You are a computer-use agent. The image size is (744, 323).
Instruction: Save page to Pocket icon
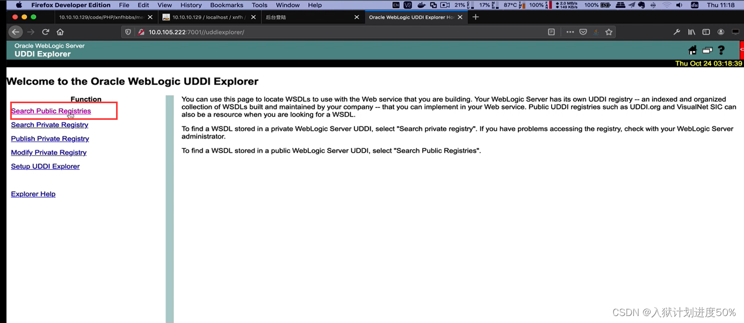pyautogui.click(x=583, y=32)
